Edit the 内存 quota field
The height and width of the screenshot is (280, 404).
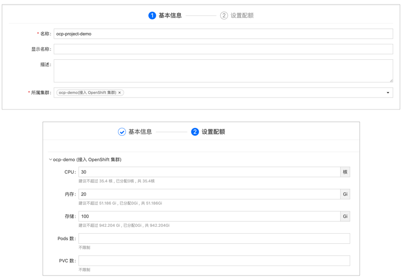(x=209, y=194)
